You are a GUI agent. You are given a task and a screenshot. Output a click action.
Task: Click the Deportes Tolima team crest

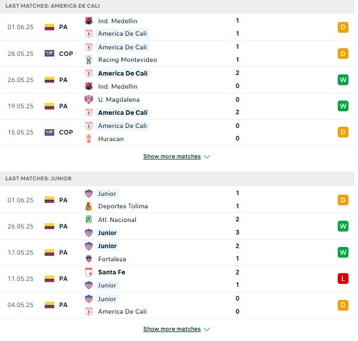[x=89, y=206]
